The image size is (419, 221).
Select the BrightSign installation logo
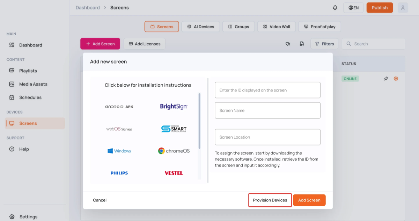pos(174,106)
